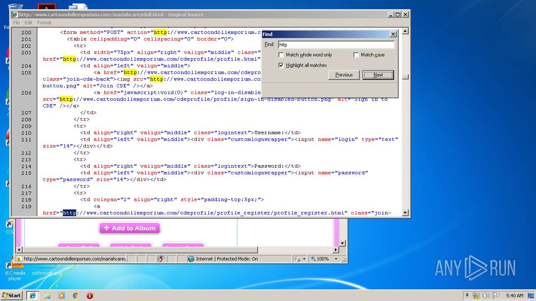Click selected http on line 219's href
The height and width of the screenshot is (301, 536).
click(x=70, y=213)
